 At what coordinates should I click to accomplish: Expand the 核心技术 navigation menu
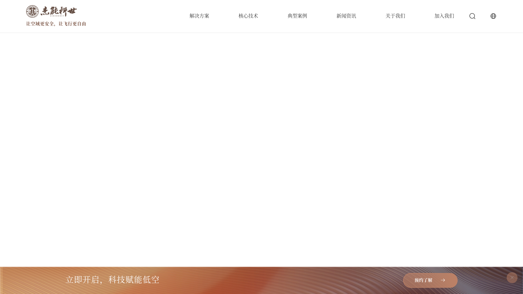coord(248,16)
